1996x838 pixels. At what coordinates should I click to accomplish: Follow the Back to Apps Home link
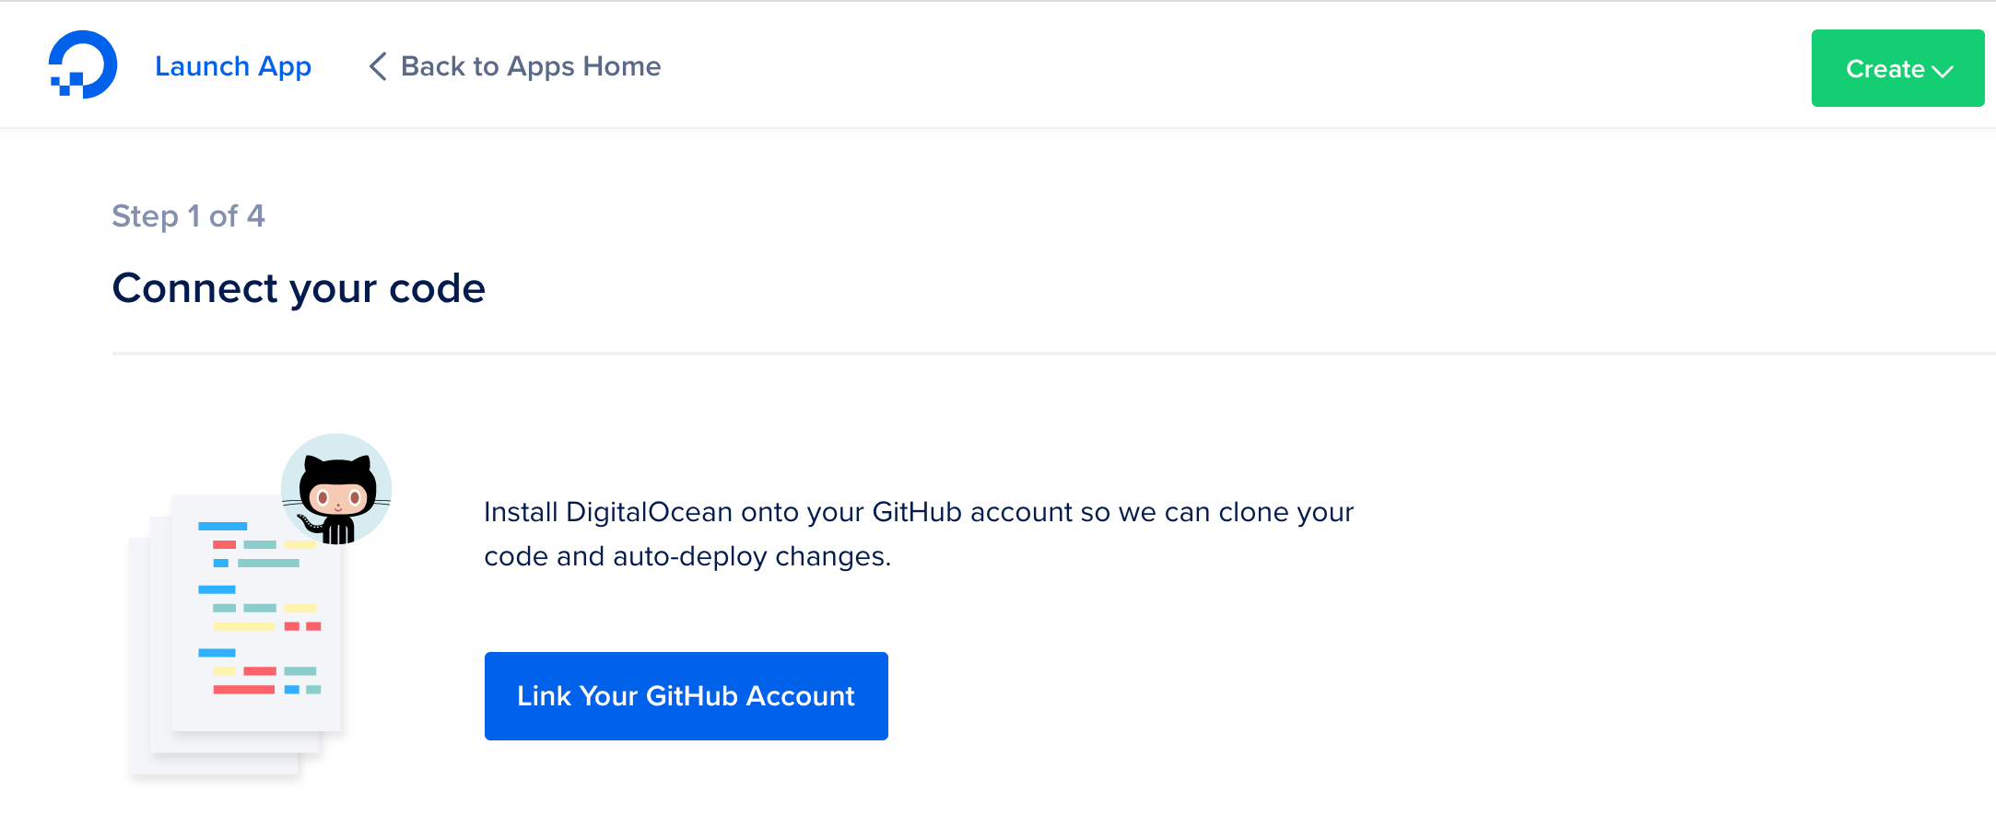tap(530, 65)
